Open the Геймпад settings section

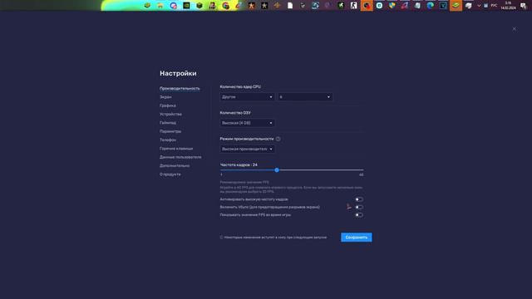[168, 123]
